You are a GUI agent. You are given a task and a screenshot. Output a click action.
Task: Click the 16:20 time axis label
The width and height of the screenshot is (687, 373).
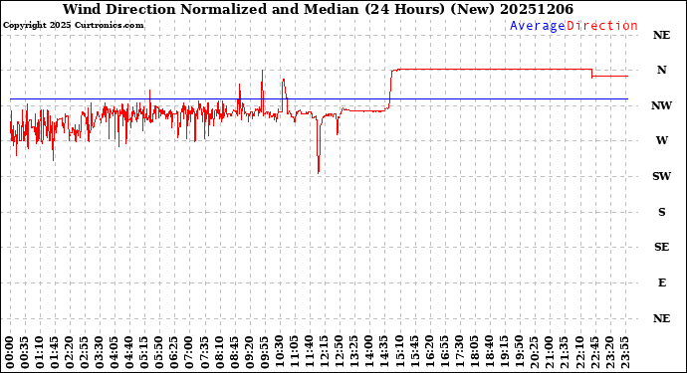429,353
